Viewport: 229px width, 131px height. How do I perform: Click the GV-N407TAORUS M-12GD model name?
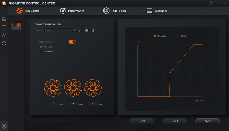pos(48,24)
